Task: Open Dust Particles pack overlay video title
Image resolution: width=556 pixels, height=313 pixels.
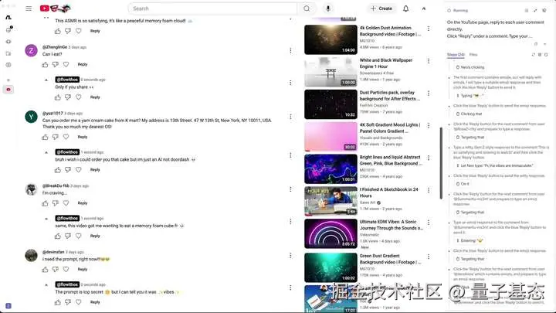Action: [389, 96]
